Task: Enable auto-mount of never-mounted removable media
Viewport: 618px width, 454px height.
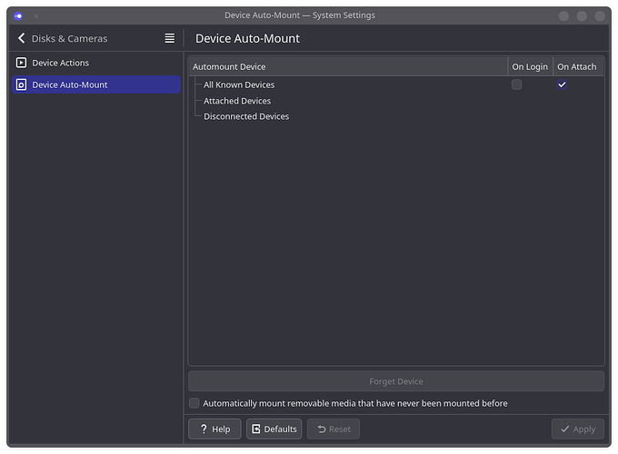Action: coord(194,403)
